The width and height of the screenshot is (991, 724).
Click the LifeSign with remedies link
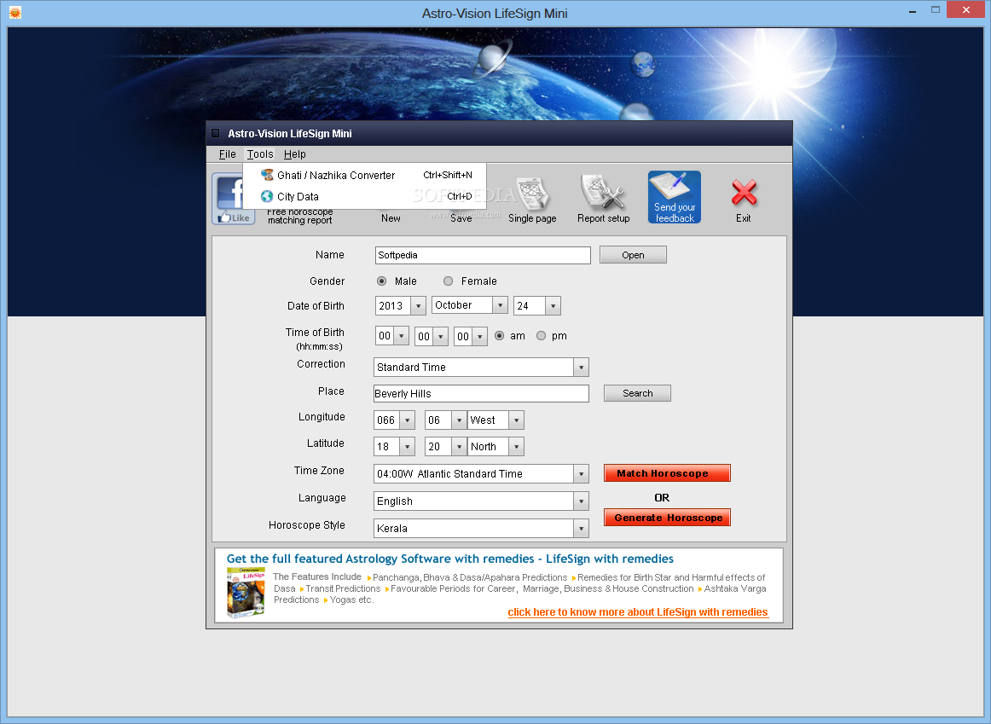[x=638, y=612]
